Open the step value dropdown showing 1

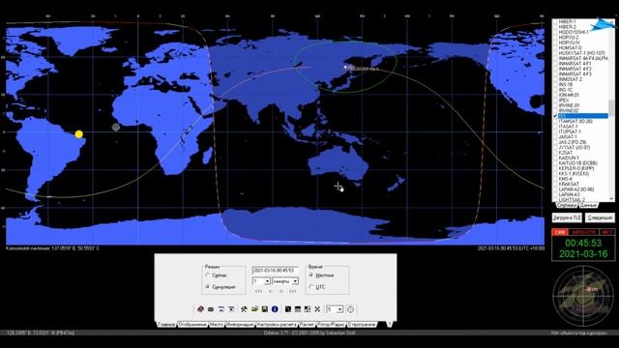(x=267, y=281)
